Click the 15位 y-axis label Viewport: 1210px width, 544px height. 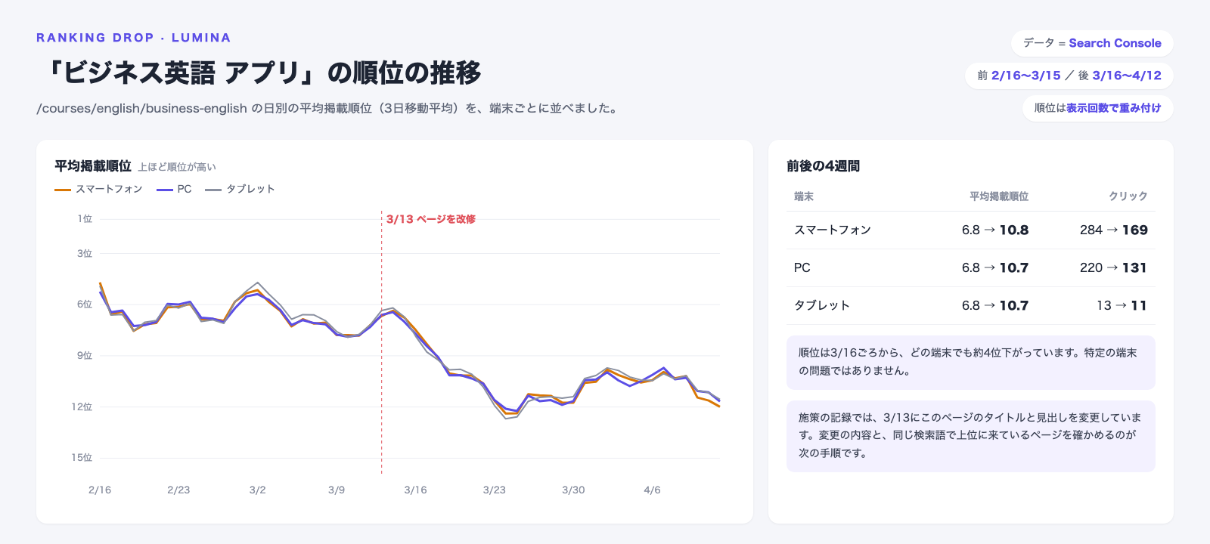82,457
